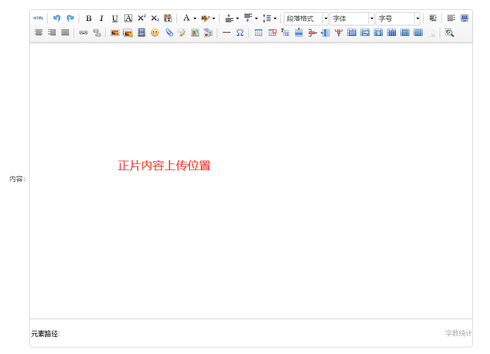The height and width of the screenshot is (354, 490).
Task: Open the scrawl palette tool
Action: pyautogui.click(x=181, y=33)
